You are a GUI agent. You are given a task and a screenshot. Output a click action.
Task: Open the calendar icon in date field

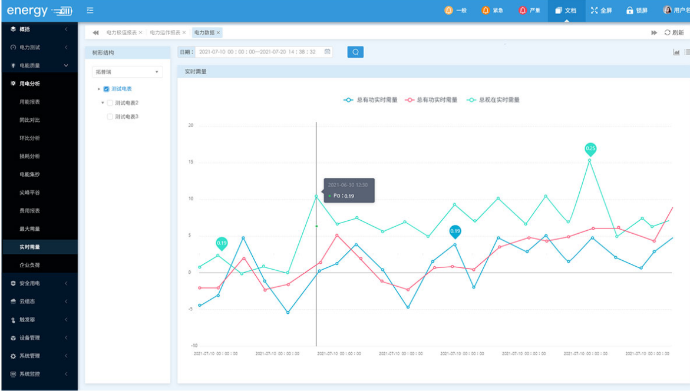click(328, 52)
